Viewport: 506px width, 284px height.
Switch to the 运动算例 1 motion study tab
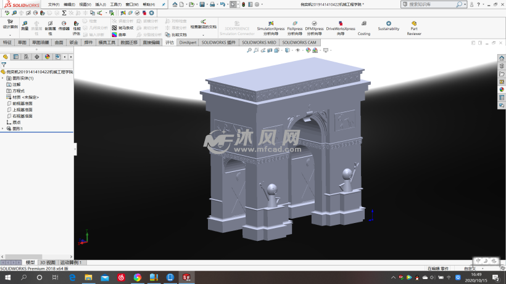click(x=71, y=262)
